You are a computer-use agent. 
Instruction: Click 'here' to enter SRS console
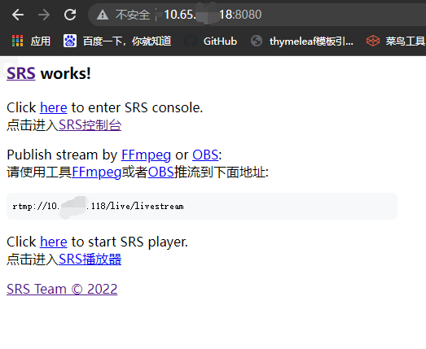(x=54, y=107)
